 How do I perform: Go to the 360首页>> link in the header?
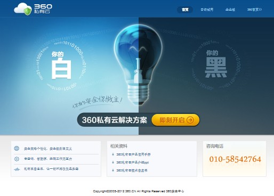tap(254, 10)
